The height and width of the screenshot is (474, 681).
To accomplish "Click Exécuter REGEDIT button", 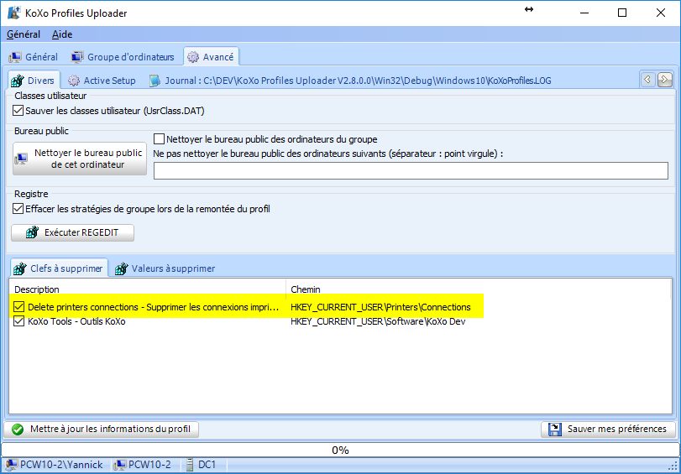I will [72, 232].
